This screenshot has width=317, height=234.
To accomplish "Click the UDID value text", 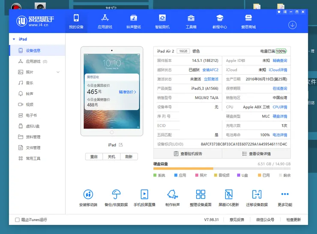I will click(244, 144).
